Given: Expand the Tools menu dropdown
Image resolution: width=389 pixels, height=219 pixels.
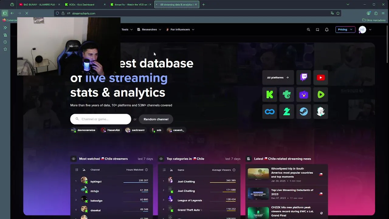Looking at the screenshot, I should point(127,30).
